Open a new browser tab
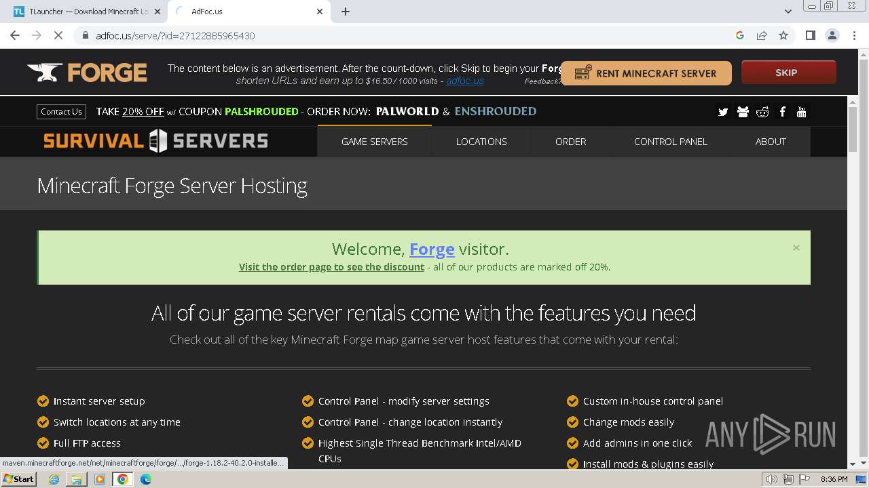 [346, 12]
